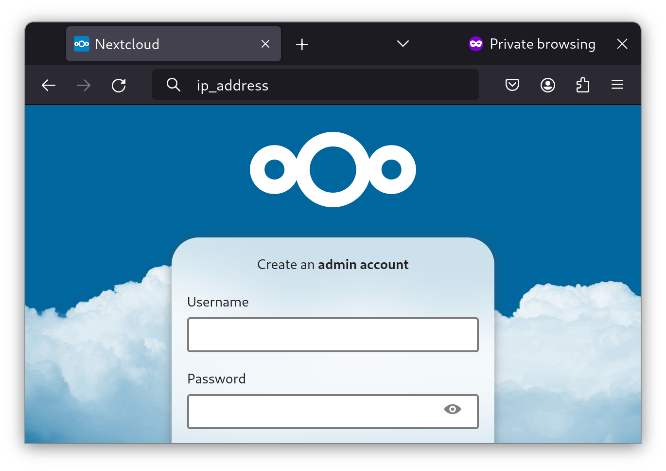Open a new browser tab
The width and height of the screenshot is (666, 471).
point(302,44)
